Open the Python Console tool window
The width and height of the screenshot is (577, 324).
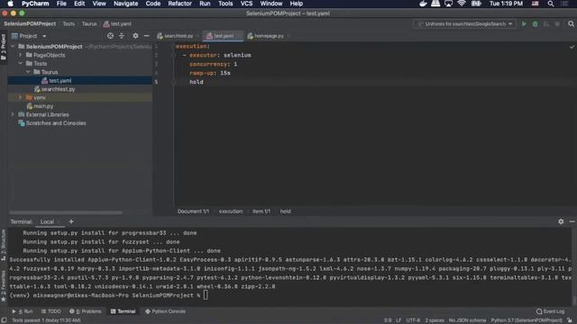[165, 311]
